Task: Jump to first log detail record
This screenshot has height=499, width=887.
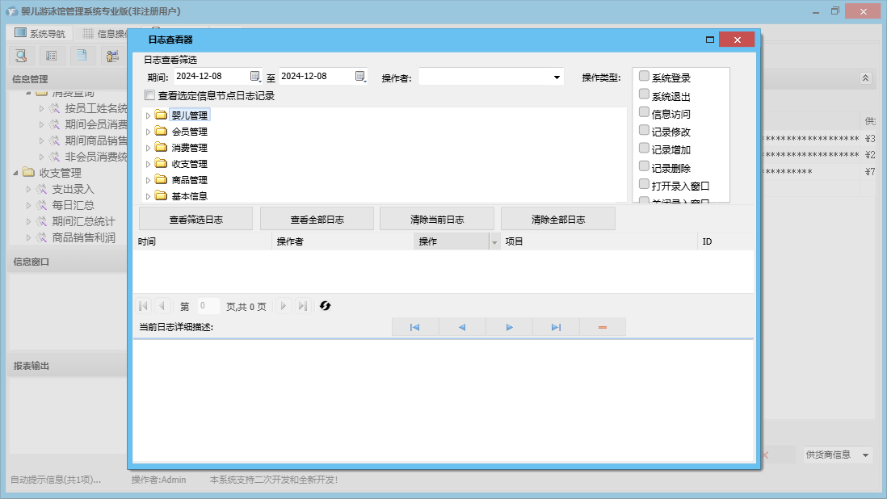Action: coord(414,327)
